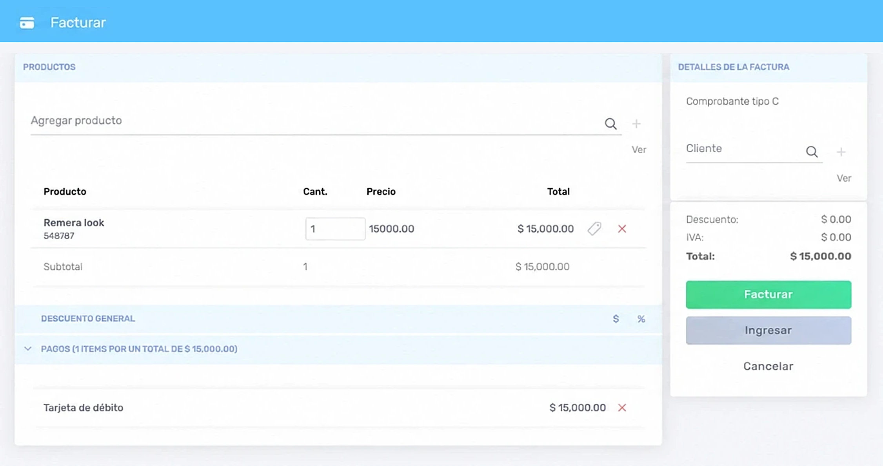Select the dollar amount discount option

pyautogui.click(x=616, y=319)
